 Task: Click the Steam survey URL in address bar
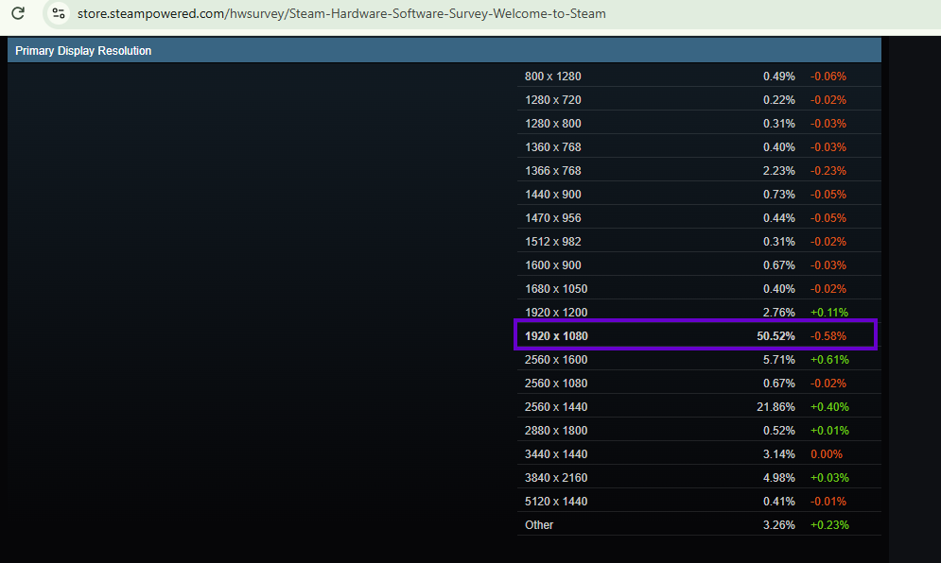[341, 13]
